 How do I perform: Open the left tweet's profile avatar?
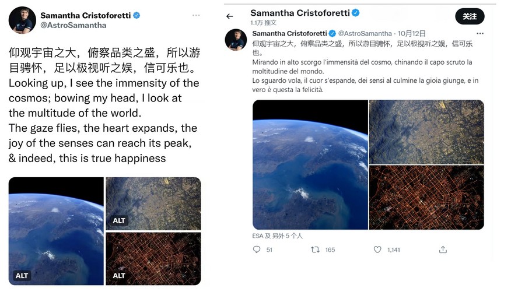22,20
